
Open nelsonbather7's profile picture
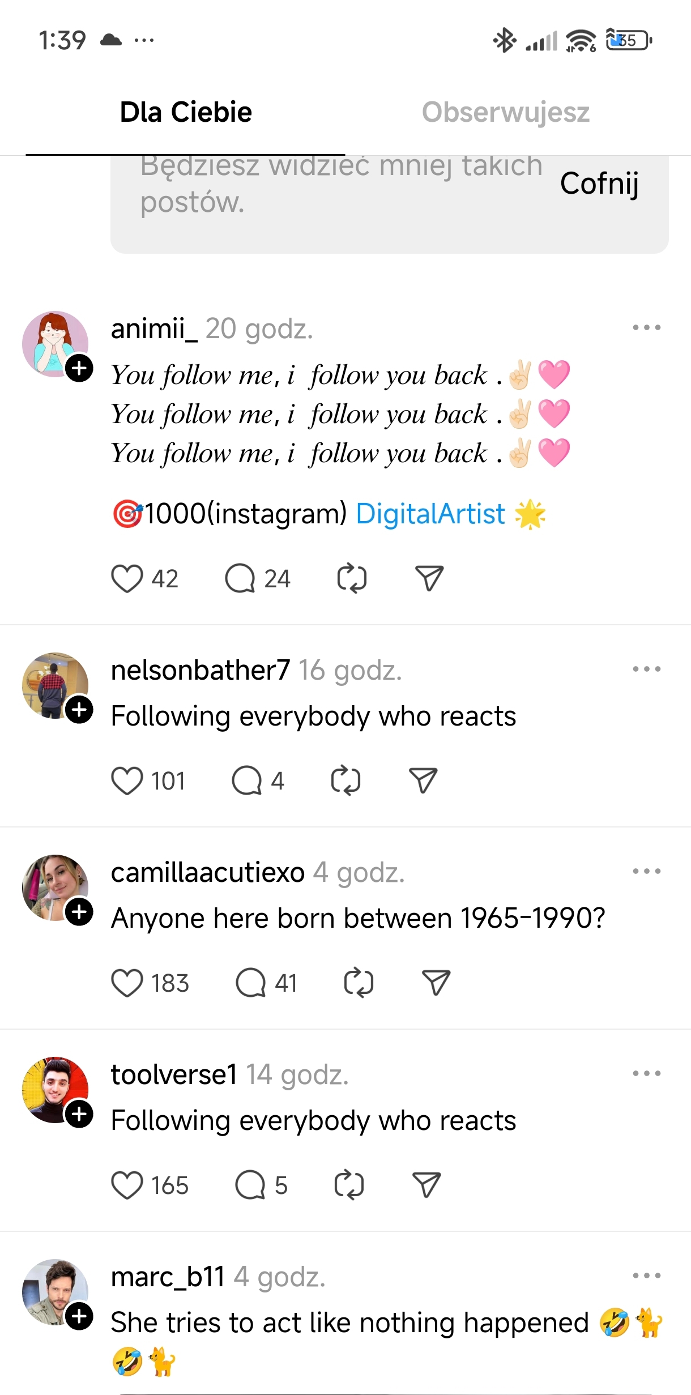point(52,684)
